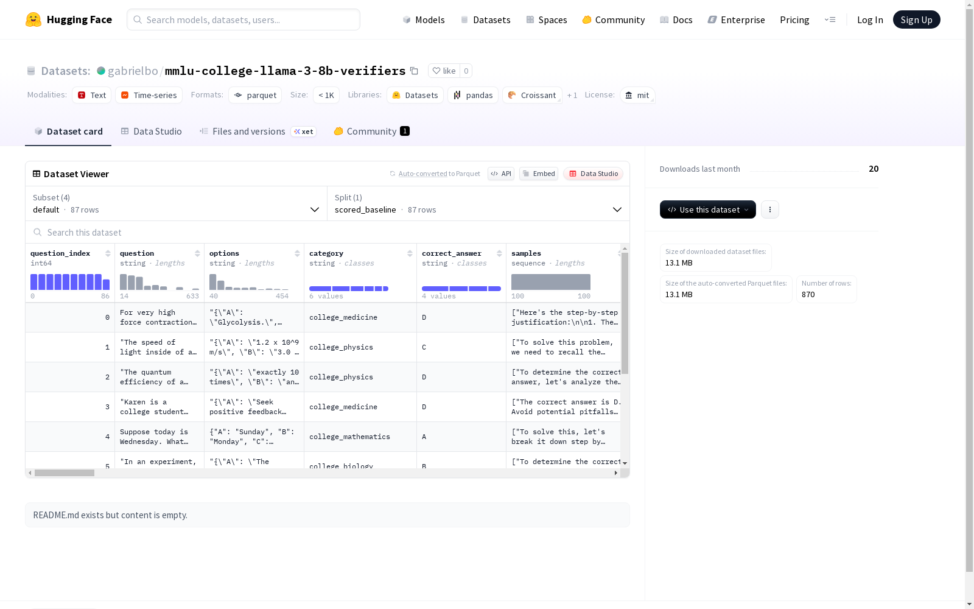Sort the question column
The width and height of the screenshot is (974, 609).
(x=197, y=253)
